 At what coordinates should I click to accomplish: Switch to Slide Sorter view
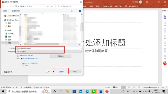point(129,87)
